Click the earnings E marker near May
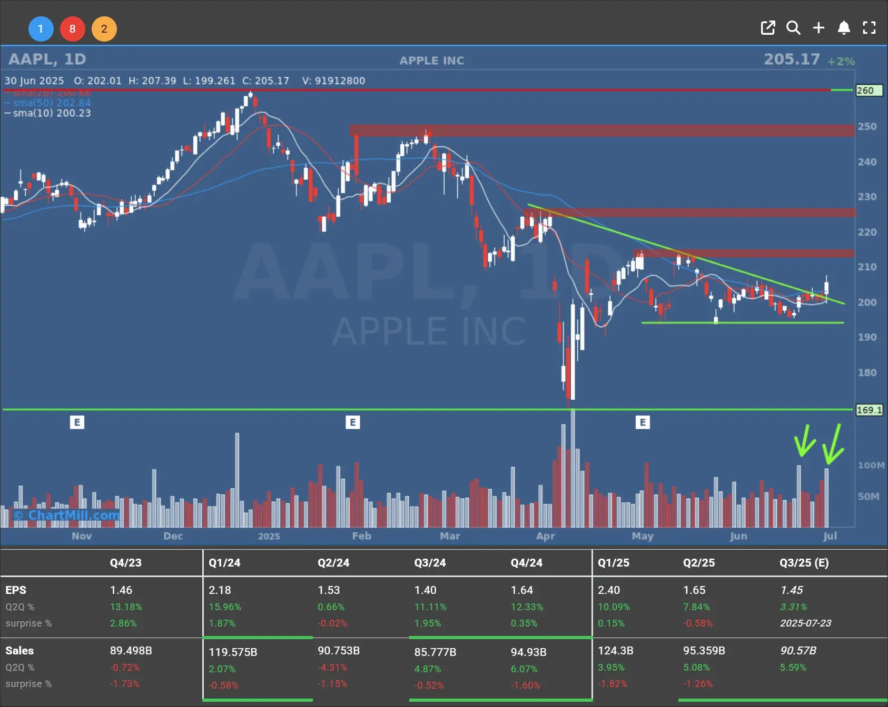The height and width of the screenshot is (707, 888). pos(643,422)
